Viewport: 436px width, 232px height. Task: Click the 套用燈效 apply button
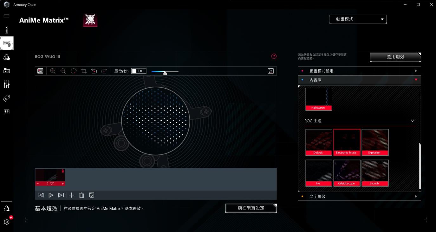tap(395, 57)
